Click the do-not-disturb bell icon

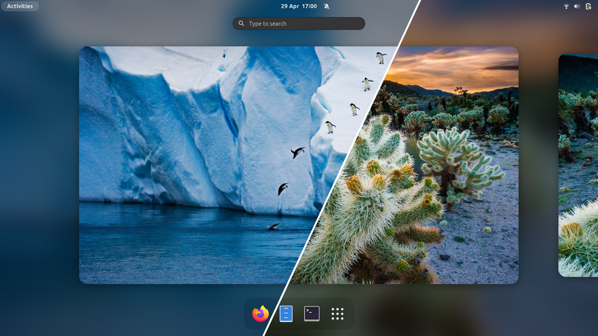(326, 6)
